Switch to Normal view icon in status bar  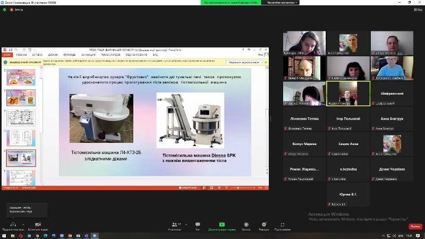click(x=205, y=188)
